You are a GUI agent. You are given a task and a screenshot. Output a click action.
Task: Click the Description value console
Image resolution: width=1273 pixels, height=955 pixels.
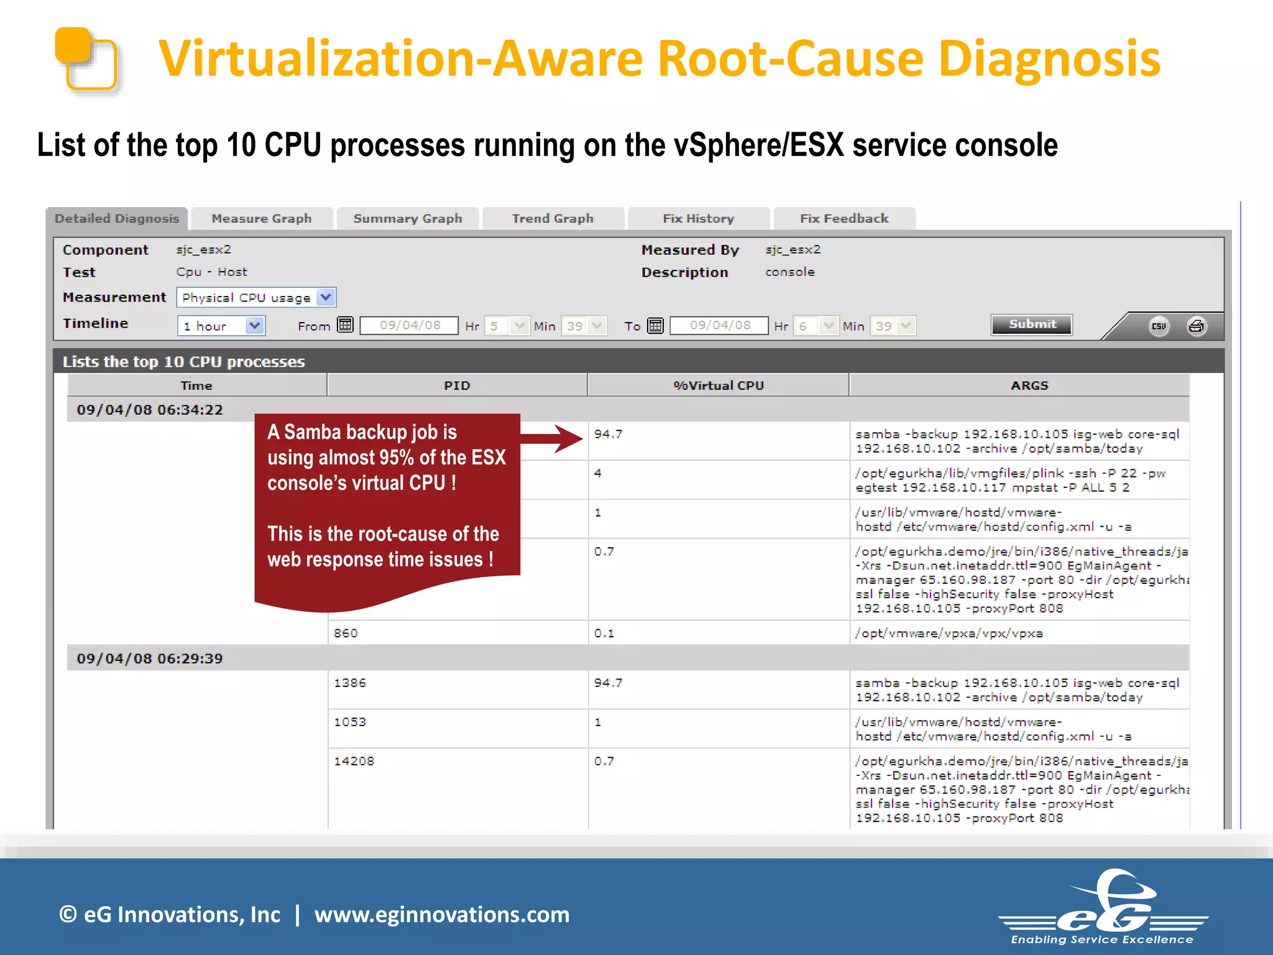click(789, 272)
